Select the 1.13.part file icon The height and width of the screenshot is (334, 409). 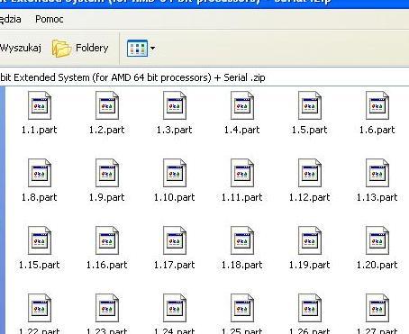(x=377, y=173)
